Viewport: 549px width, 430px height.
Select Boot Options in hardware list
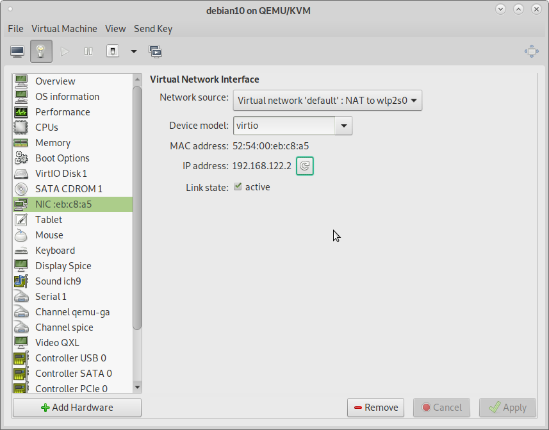pos(62,158)
